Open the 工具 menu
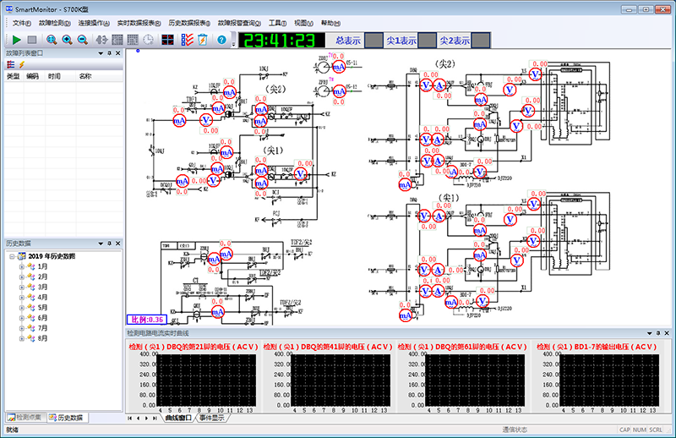The width and height of the screenshot is (676, 438). [x=277, y=23]
